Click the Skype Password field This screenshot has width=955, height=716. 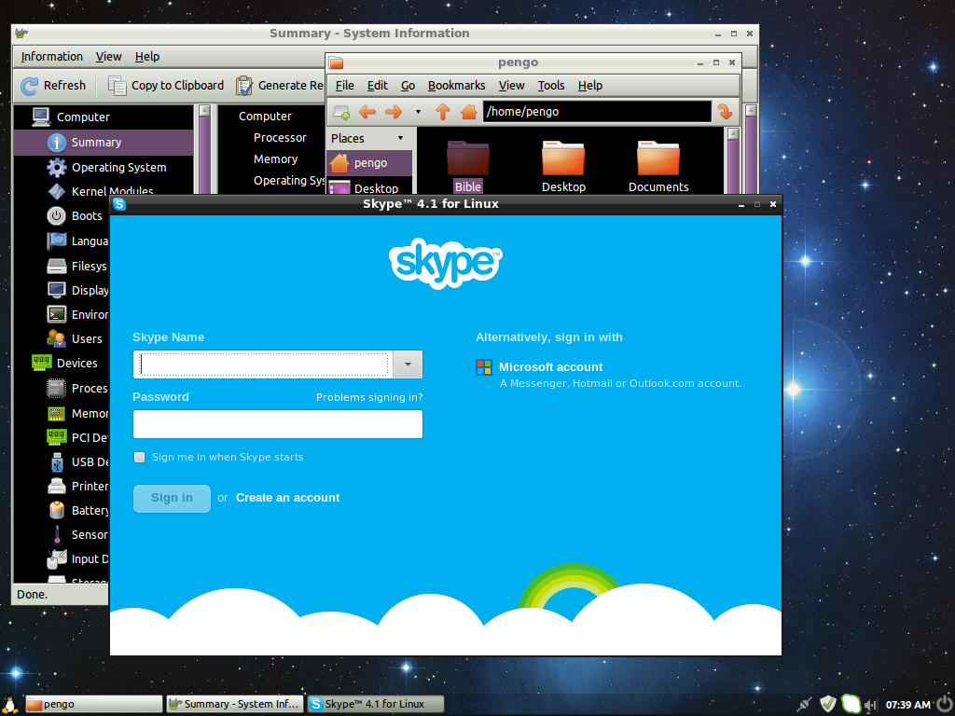click(278, 424)
